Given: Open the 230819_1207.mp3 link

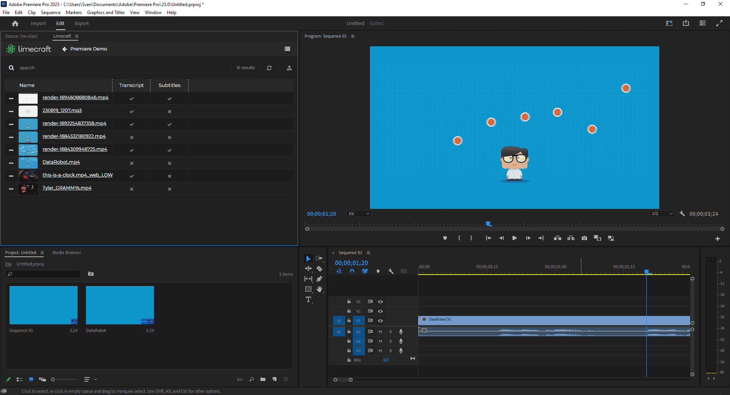Looking at the screenshot, I should coord(62,111).
